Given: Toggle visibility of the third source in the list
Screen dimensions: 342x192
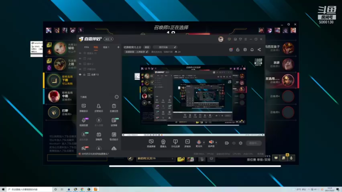Looking at the screenshot, I should 80,64.
